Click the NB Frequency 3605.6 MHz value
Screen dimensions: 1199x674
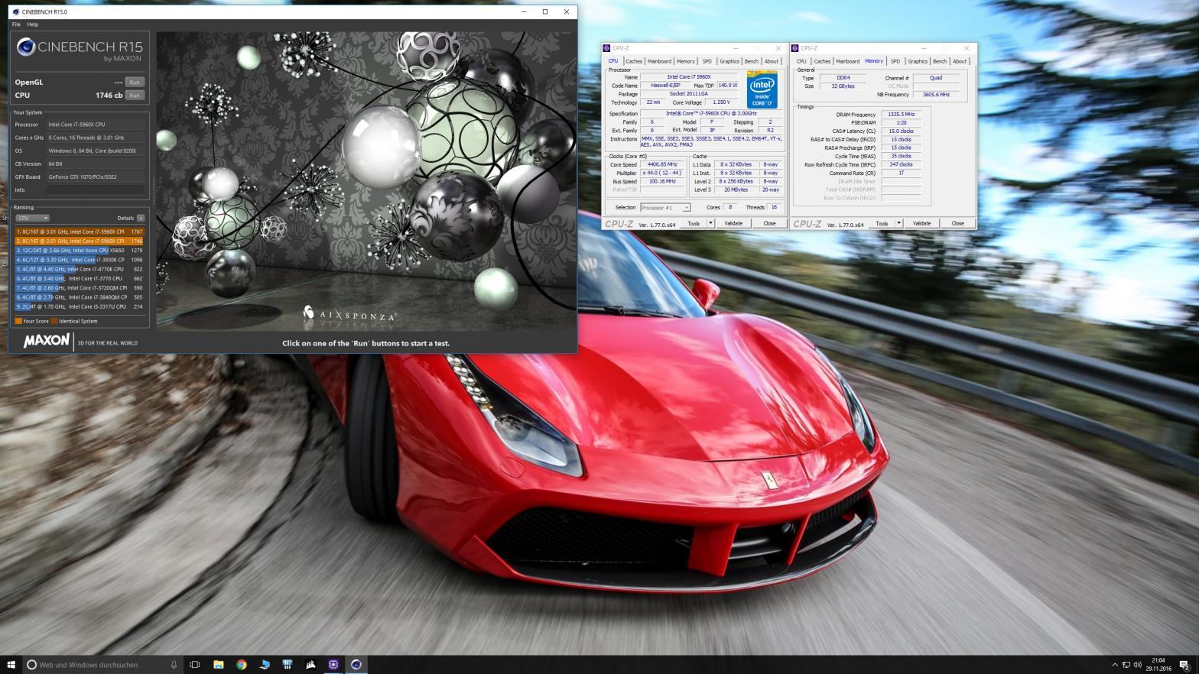click(936, 95)
